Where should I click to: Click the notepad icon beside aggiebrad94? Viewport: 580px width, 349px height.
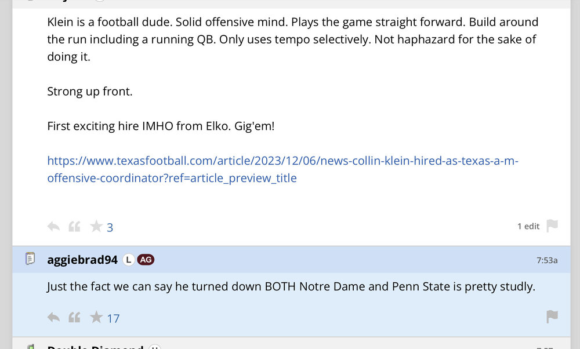31,259
